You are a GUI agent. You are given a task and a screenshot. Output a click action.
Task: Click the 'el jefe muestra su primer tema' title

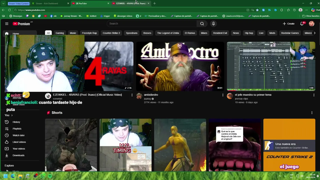(253, 95)
